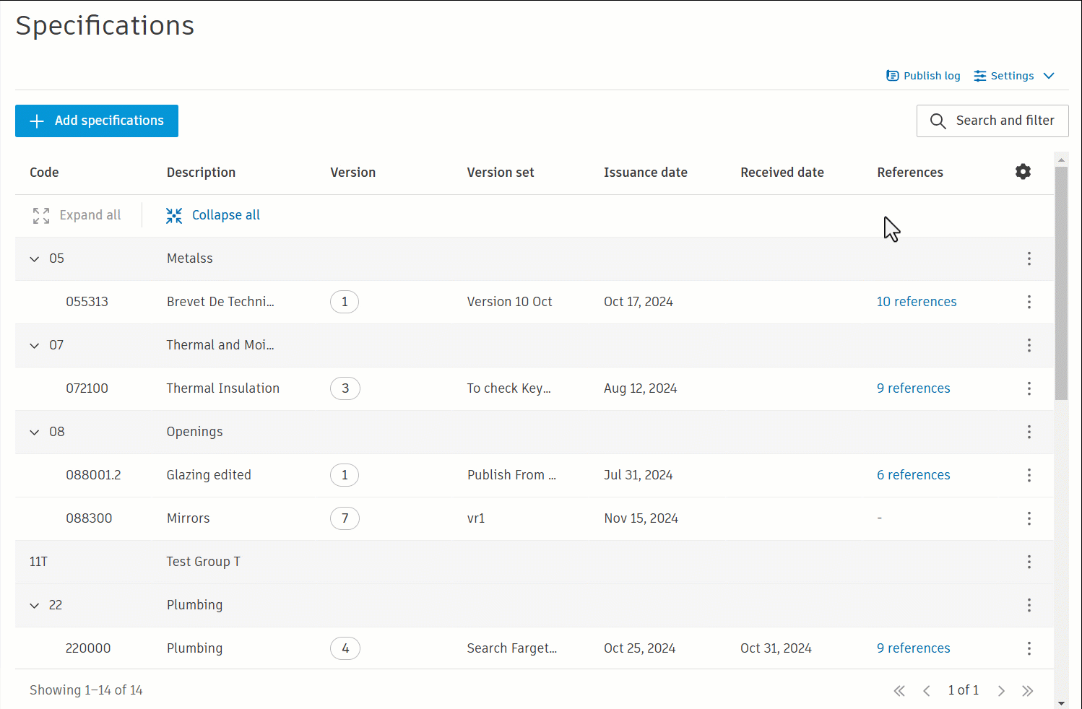Go to the next page arrow
1082x709 pixels.
1001,691
